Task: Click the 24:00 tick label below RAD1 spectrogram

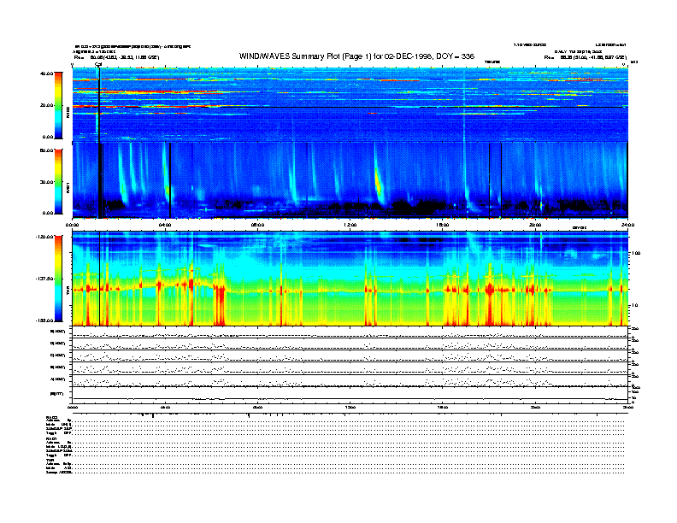Action: 627,225
